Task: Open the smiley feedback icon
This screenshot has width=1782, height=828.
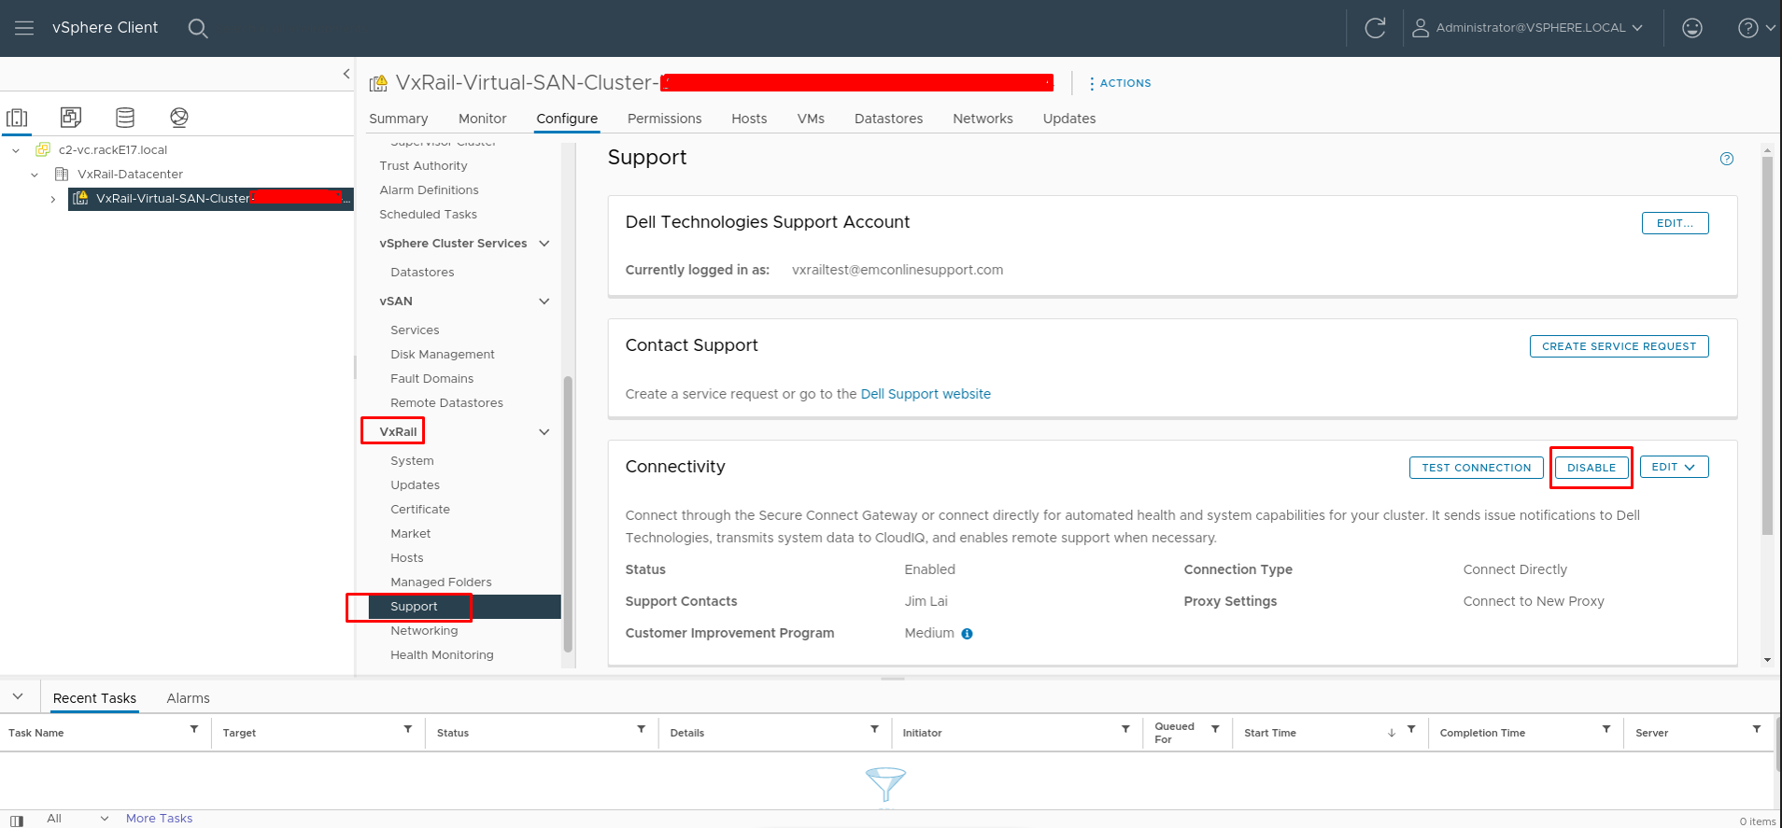Action: click(1692, 28)
